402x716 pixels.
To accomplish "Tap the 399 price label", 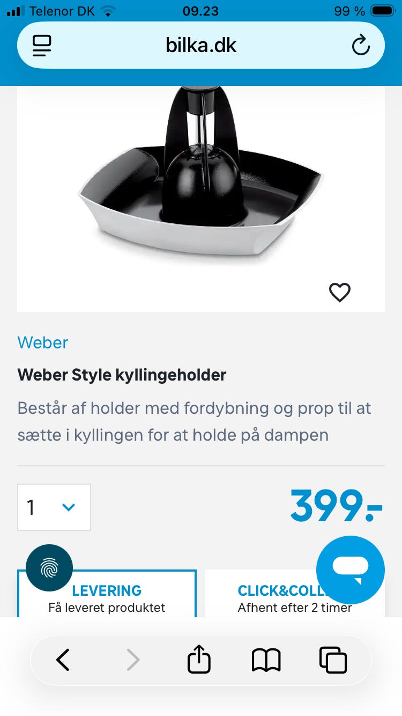I will click(x=337, y=506).
